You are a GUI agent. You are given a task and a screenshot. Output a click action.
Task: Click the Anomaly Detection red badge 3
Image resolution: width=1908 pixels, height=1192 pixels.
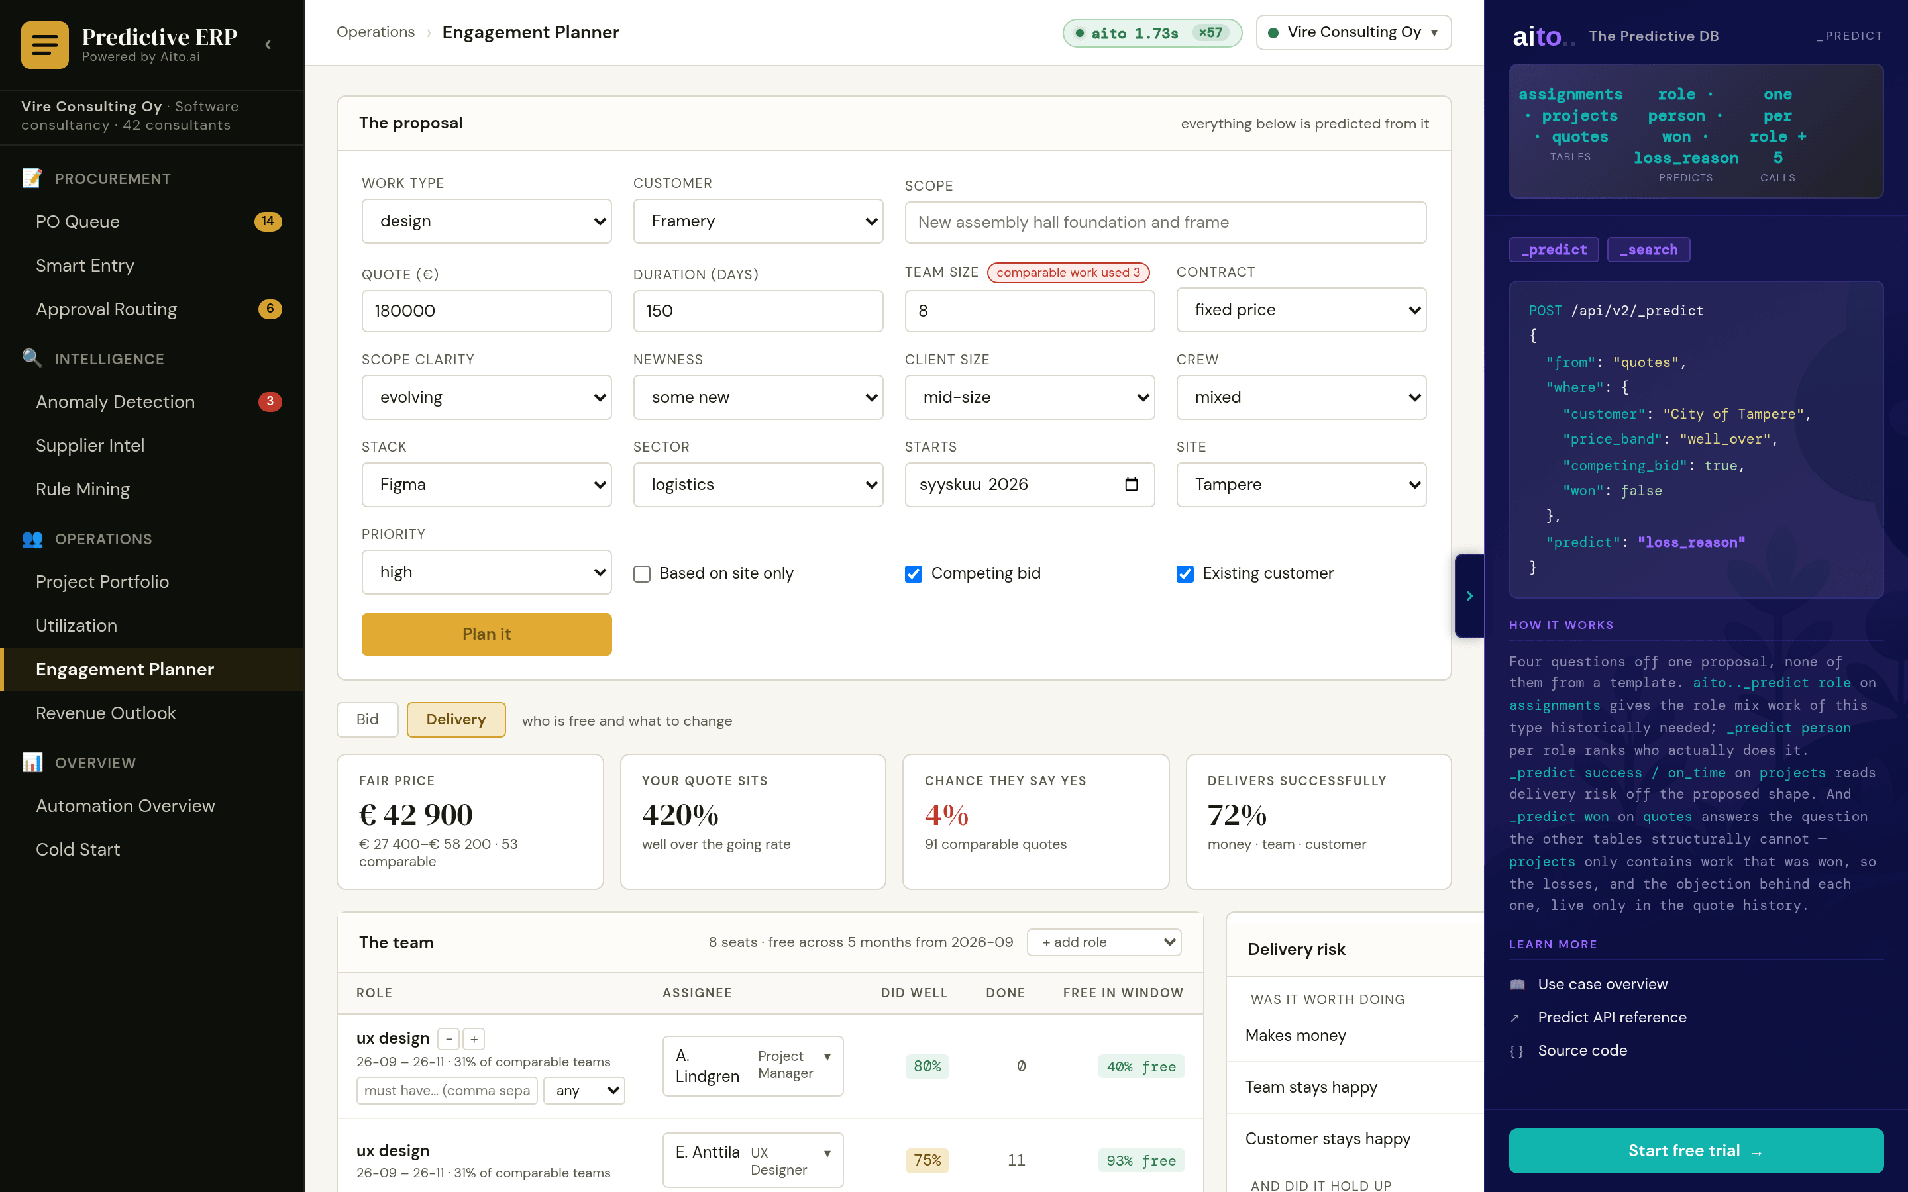pos(270,401)
